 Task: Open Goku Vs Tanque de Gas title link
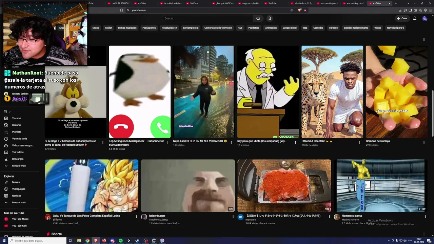86,216
